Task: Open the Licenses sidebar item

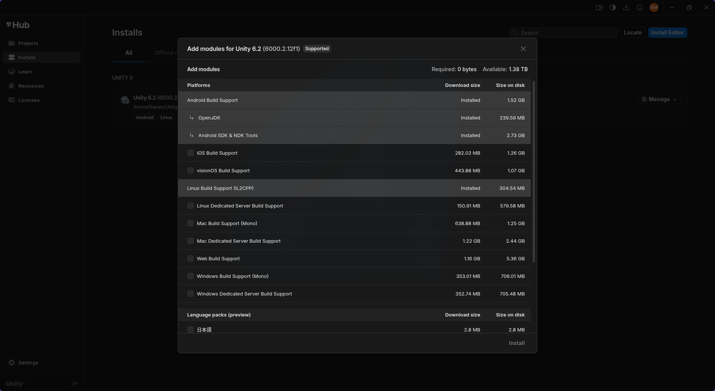Action: tap(29, 100)
